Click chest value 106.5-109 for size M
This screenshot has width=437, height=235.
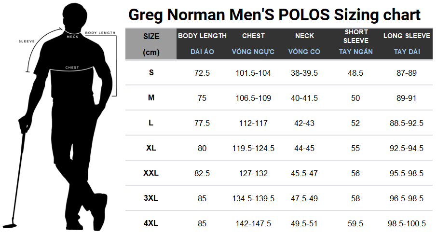(x=253, y=98)
